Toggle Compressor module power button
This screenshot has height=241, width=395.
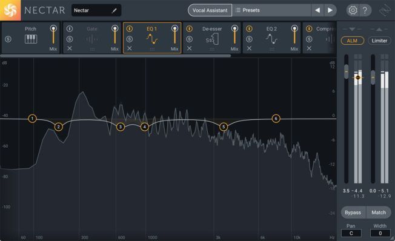pos(309,28)
